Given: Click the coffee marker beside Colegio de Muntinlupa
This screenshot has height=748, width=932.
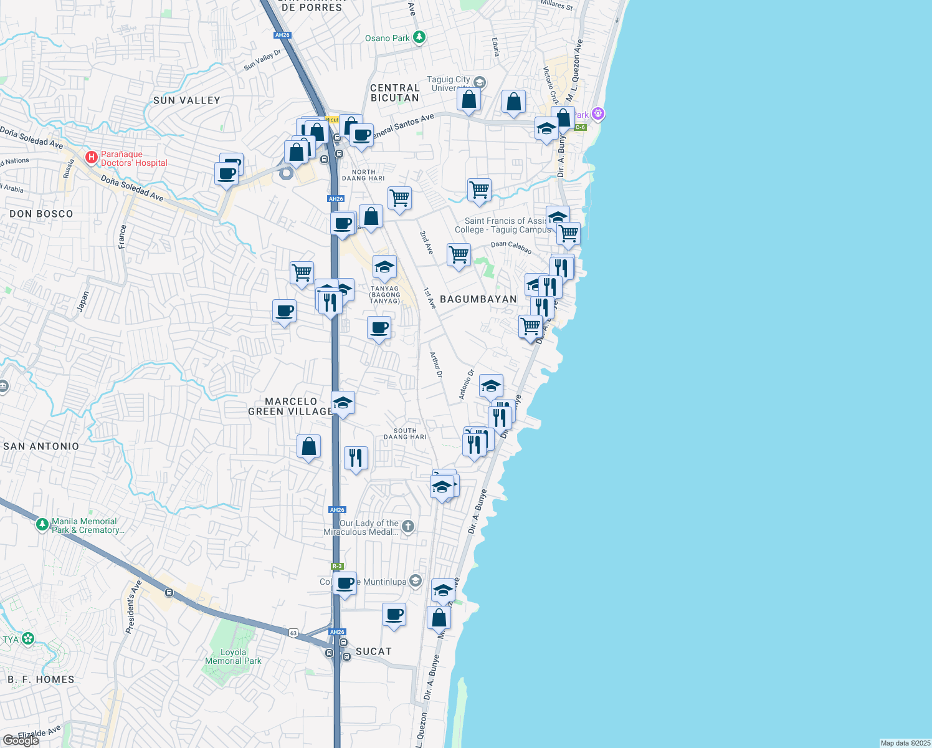Looking at the screenshot, I should (345, 584).
